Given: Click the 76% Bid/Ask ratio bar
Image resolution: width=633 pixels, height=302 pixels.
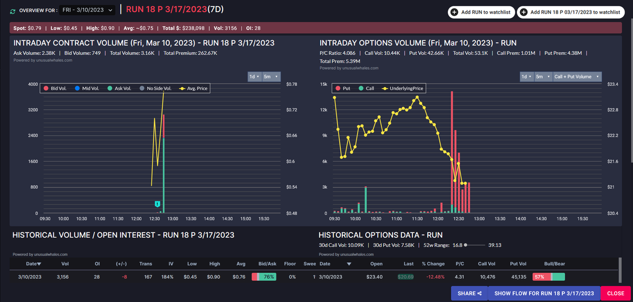Looking at the screenshot, I should [x=264, y=277].
